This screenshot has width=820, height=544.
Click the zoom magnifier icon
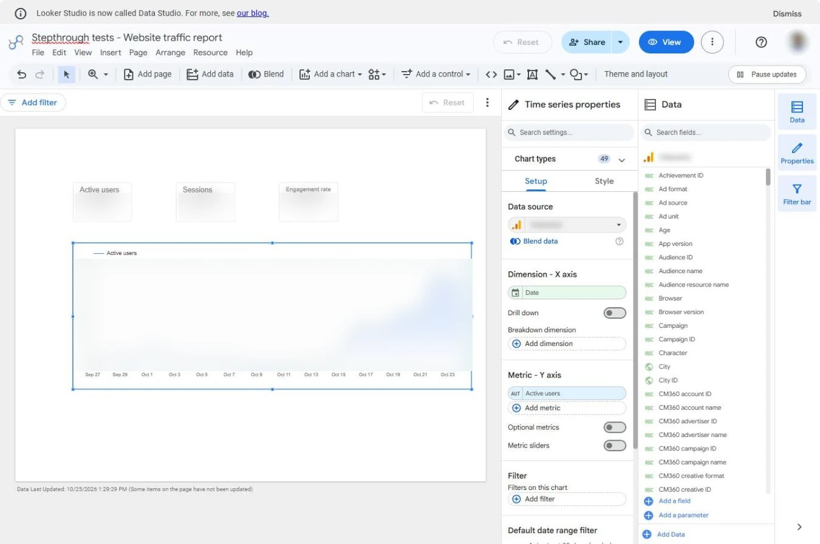93,74
